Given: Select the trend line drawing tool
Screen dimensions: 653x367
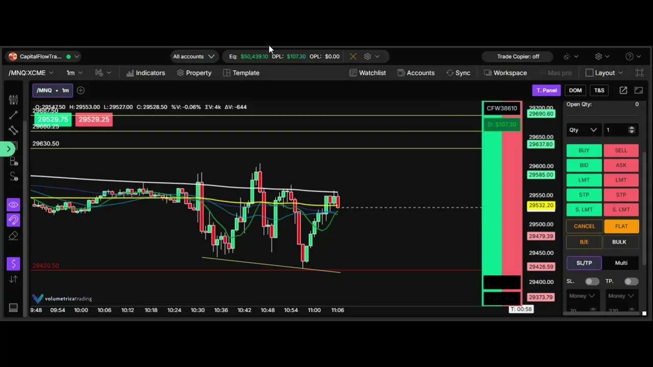Looking at the screenshot, I should [x=13, y=116].
